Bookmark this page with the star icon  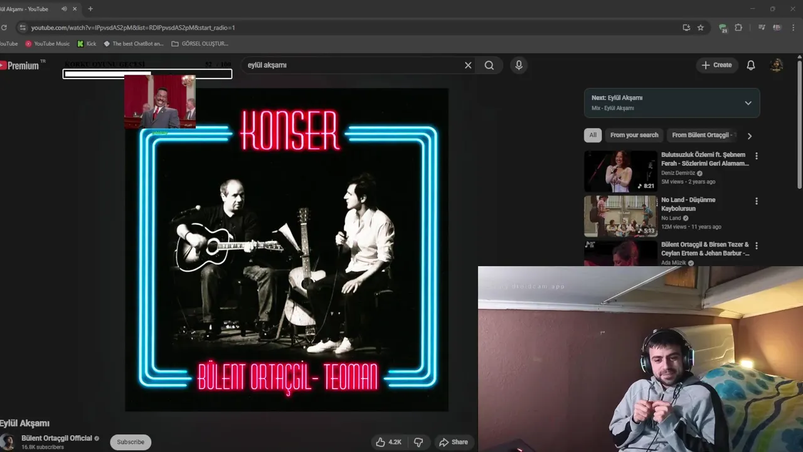coord(701,28)
